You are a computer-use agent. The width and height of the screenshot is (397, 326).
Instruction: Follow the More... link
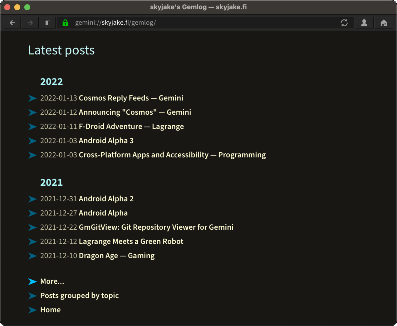point(52,281)
